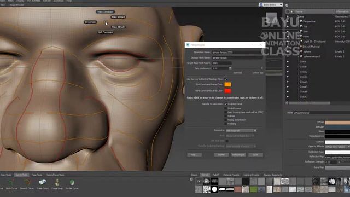Enable the Sculpt Layers checkbox
Screen dimensions: 350x197
[226, 108]
